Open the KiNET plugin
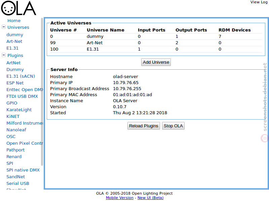 pos(13,116)
